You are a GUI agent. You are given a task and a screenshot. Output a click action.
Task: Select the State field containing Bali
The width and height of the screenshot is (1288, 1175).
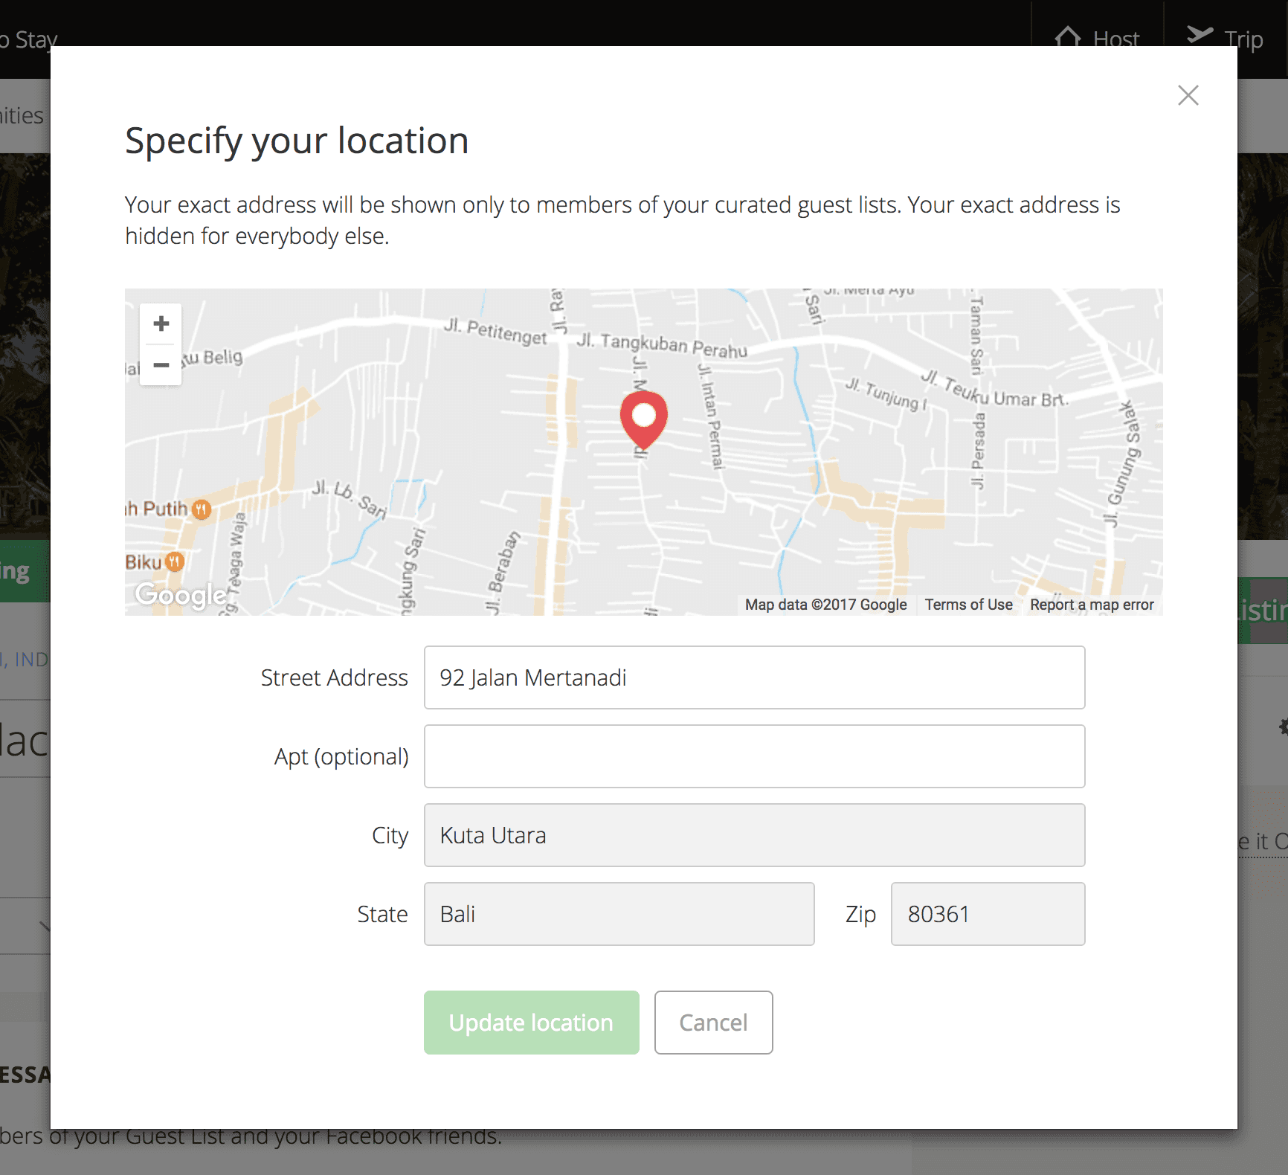pos(619,914)
